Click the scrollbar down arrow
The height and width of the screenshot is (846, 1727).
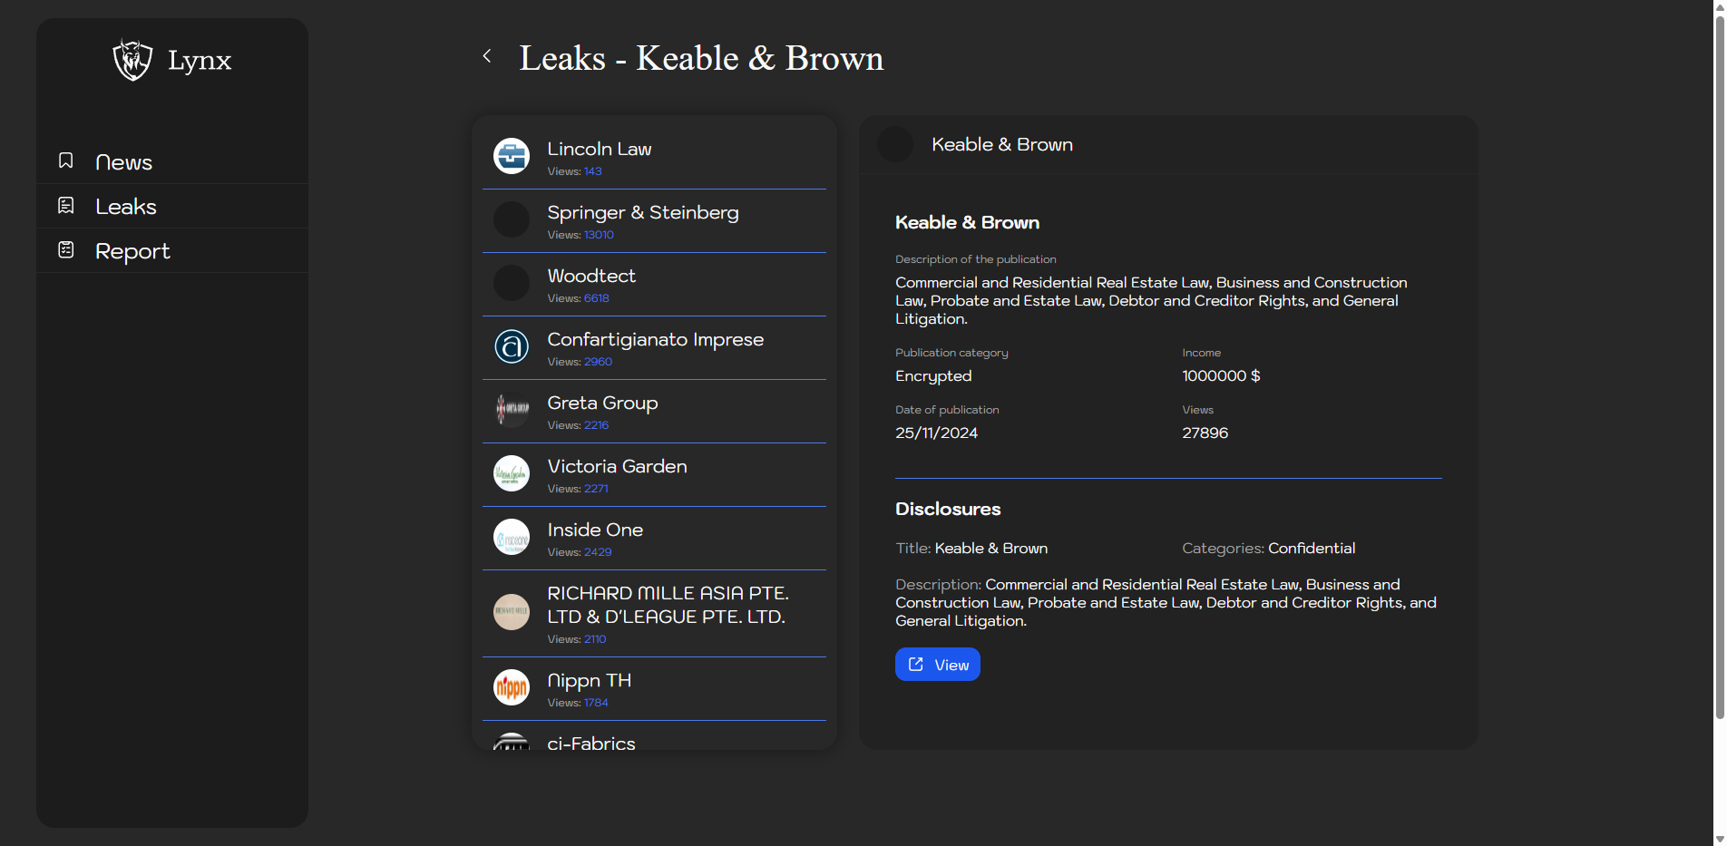(1719, 839)
